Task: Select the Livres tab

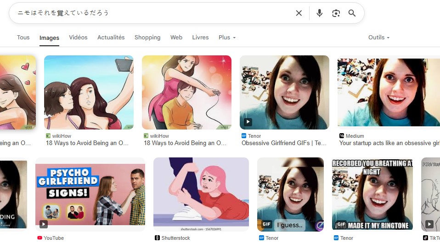Action: coord(200,38)
